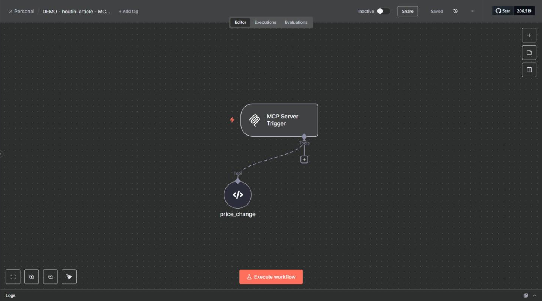This screenshot has width=542, height=301.
Task: Select the MCP Server Trigger node
Action: click(x=279, y=120)
